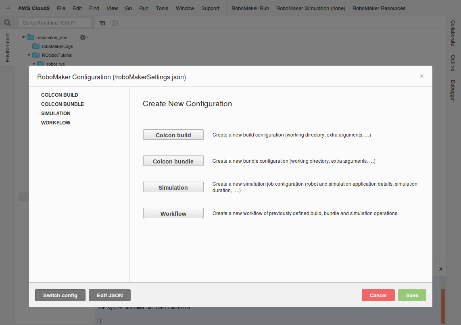Close the RoboMaker Configuration dialog
The height and width of the screenshot is (325, 461).
[421, 77]
